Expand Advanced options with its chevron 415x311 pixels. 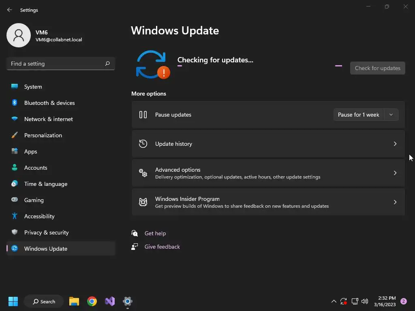[395, 173]
